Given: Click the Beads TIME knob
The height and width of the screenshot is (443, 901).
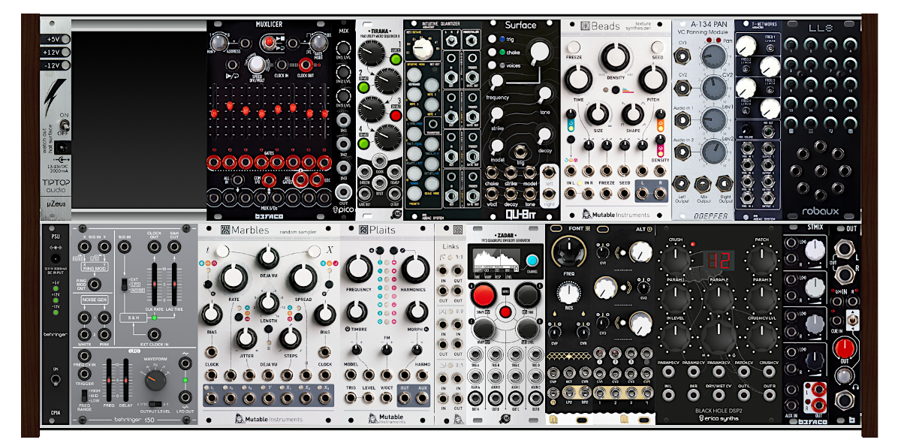Looking at the screenshot, I should (x=577, y=80).
